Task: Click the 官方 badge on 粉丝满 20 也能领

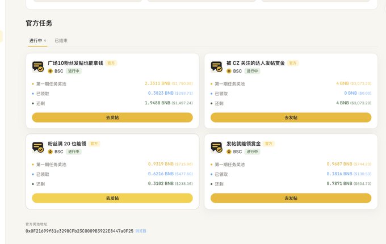Action: (94, 144)
